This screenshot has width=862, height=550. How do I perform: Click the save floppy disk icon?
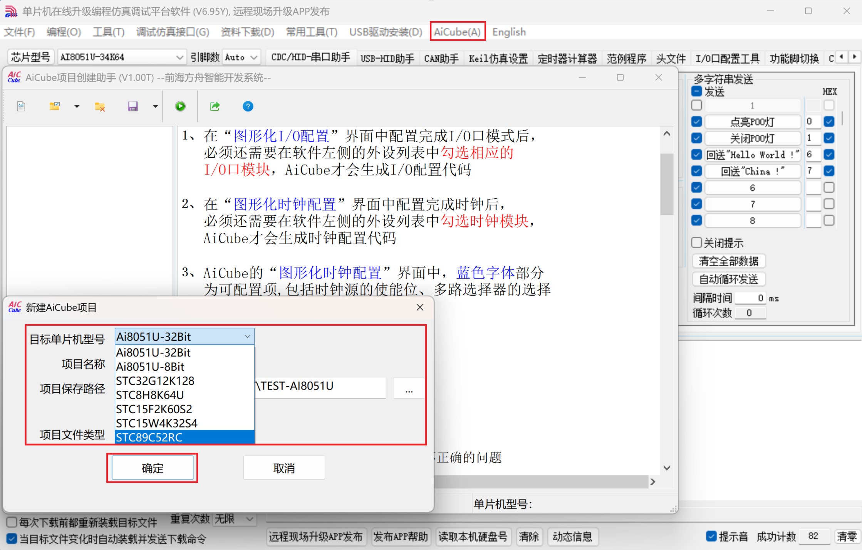[133, 106]
